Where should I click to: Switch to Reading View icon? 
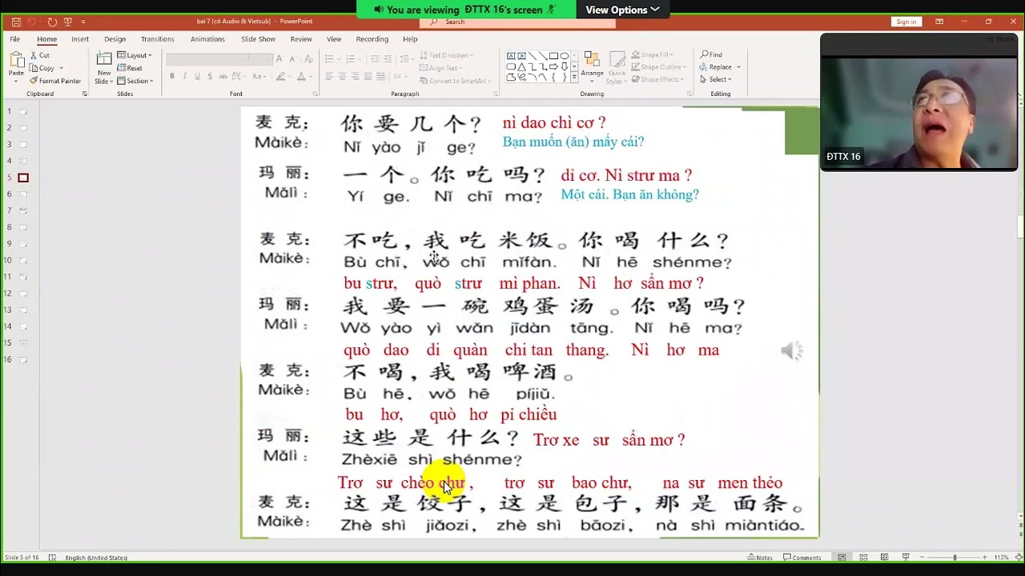click(884, 558)
